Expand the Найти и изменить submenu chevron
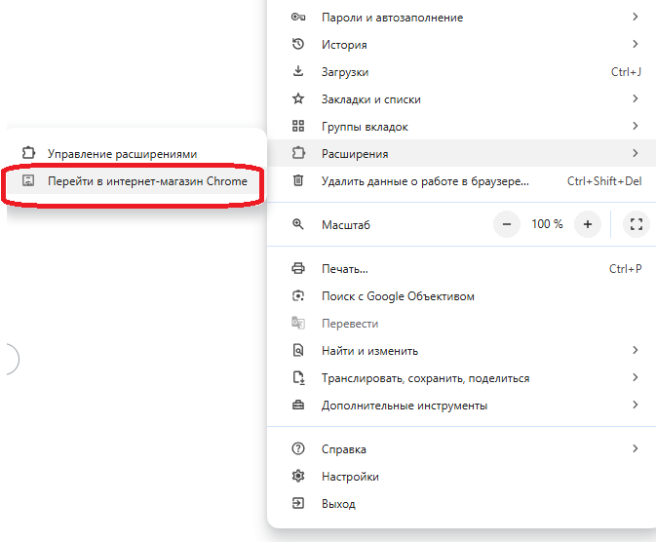The image size is (656, 542). pos(636,351)
